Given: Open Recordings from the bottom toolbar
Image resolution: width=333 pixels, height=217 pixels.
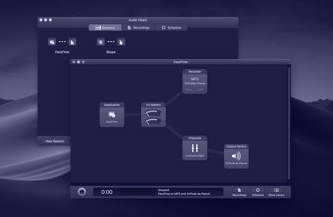Looking at the screenshot, I should click(x=239, y=192).
